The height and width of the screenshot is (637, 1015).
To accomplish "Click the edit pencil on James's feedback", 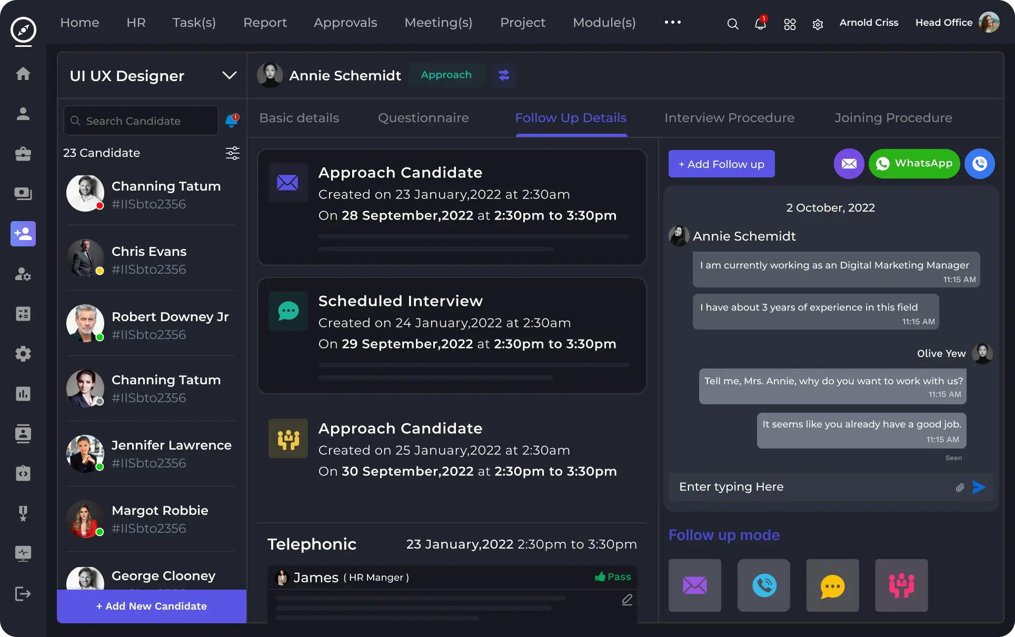I will pos(626,600).
